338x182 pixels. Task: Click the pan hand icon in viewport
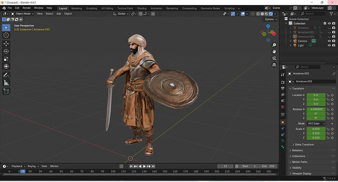(274, 51)
